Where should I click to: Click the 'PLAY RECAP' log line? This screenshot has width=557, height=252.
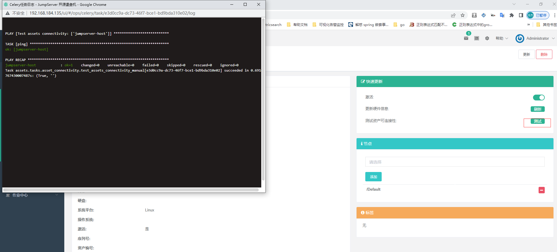[x=87, y=60]
